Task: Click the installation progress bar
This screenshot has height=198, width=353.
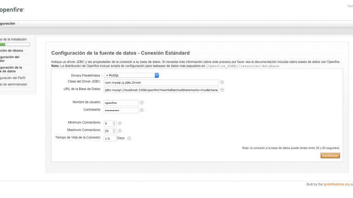Action: (15, 45)
